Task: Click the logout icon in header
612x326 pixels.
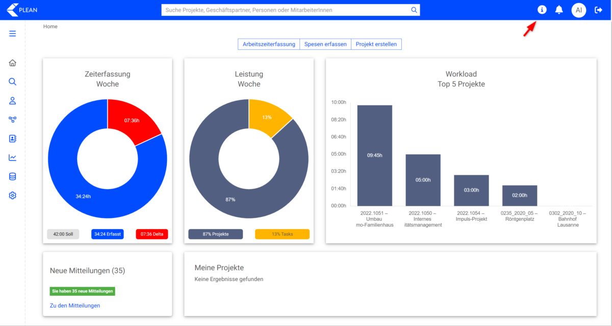Action: [x=599, y=10]
